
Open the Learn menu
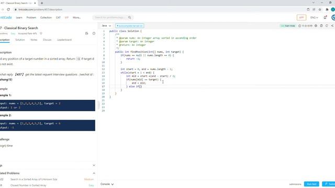[19, 17]
